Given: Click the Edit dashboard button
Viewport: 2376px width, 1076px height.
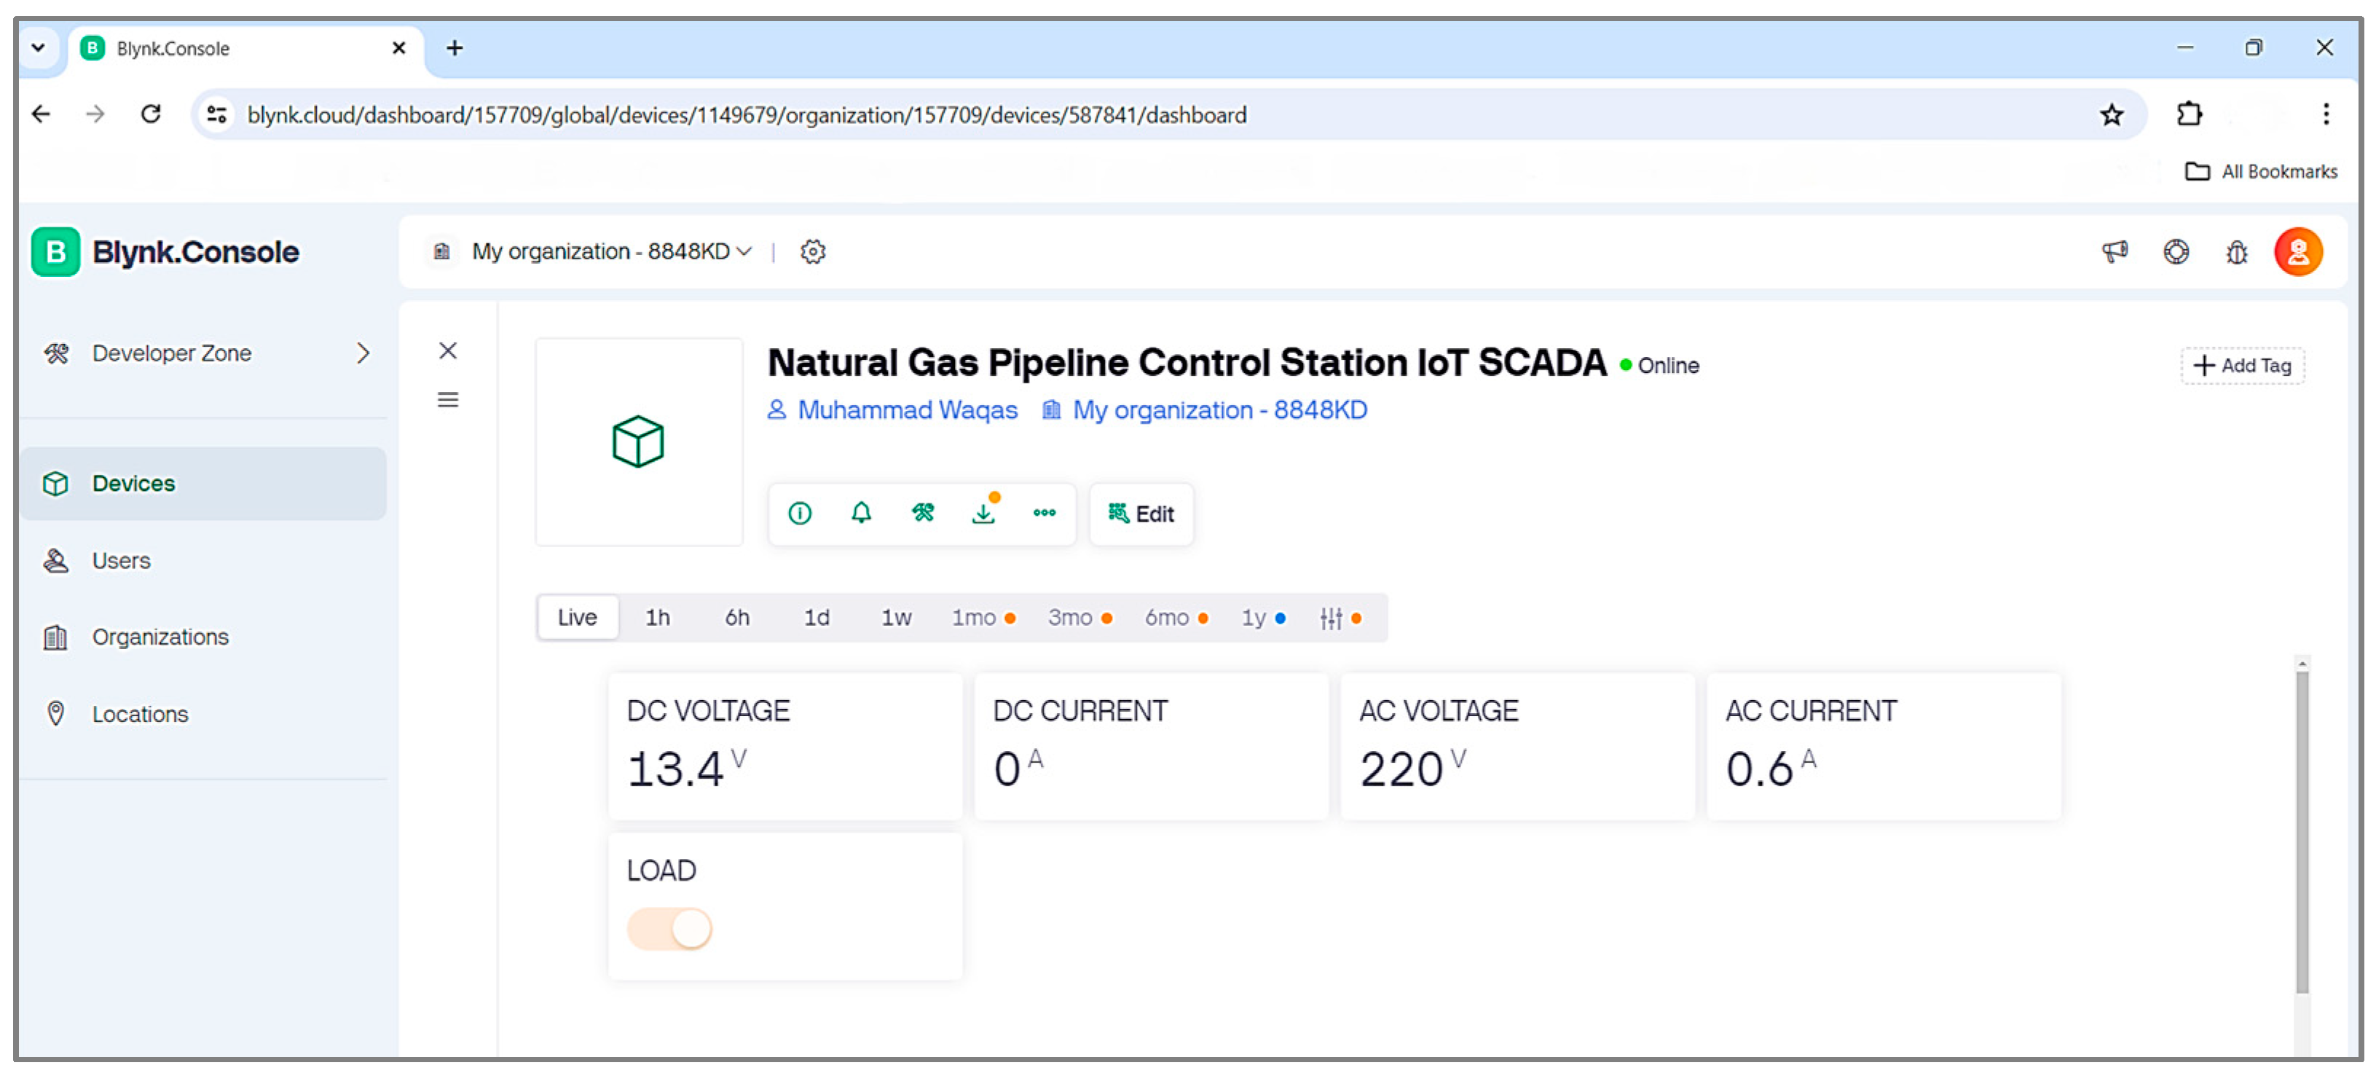Looking at the screenshot, I should [1141, 514].
